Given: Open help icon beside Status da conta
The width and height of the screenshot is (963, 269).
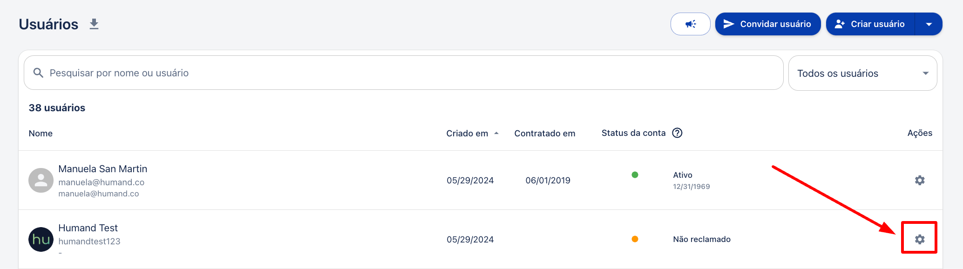Looking at the screenshot, I should pos(678,133).
